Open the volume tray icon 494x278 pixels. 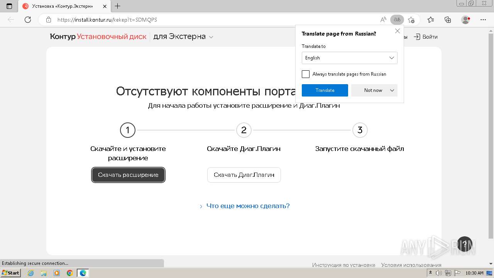(x=439, y=273)
